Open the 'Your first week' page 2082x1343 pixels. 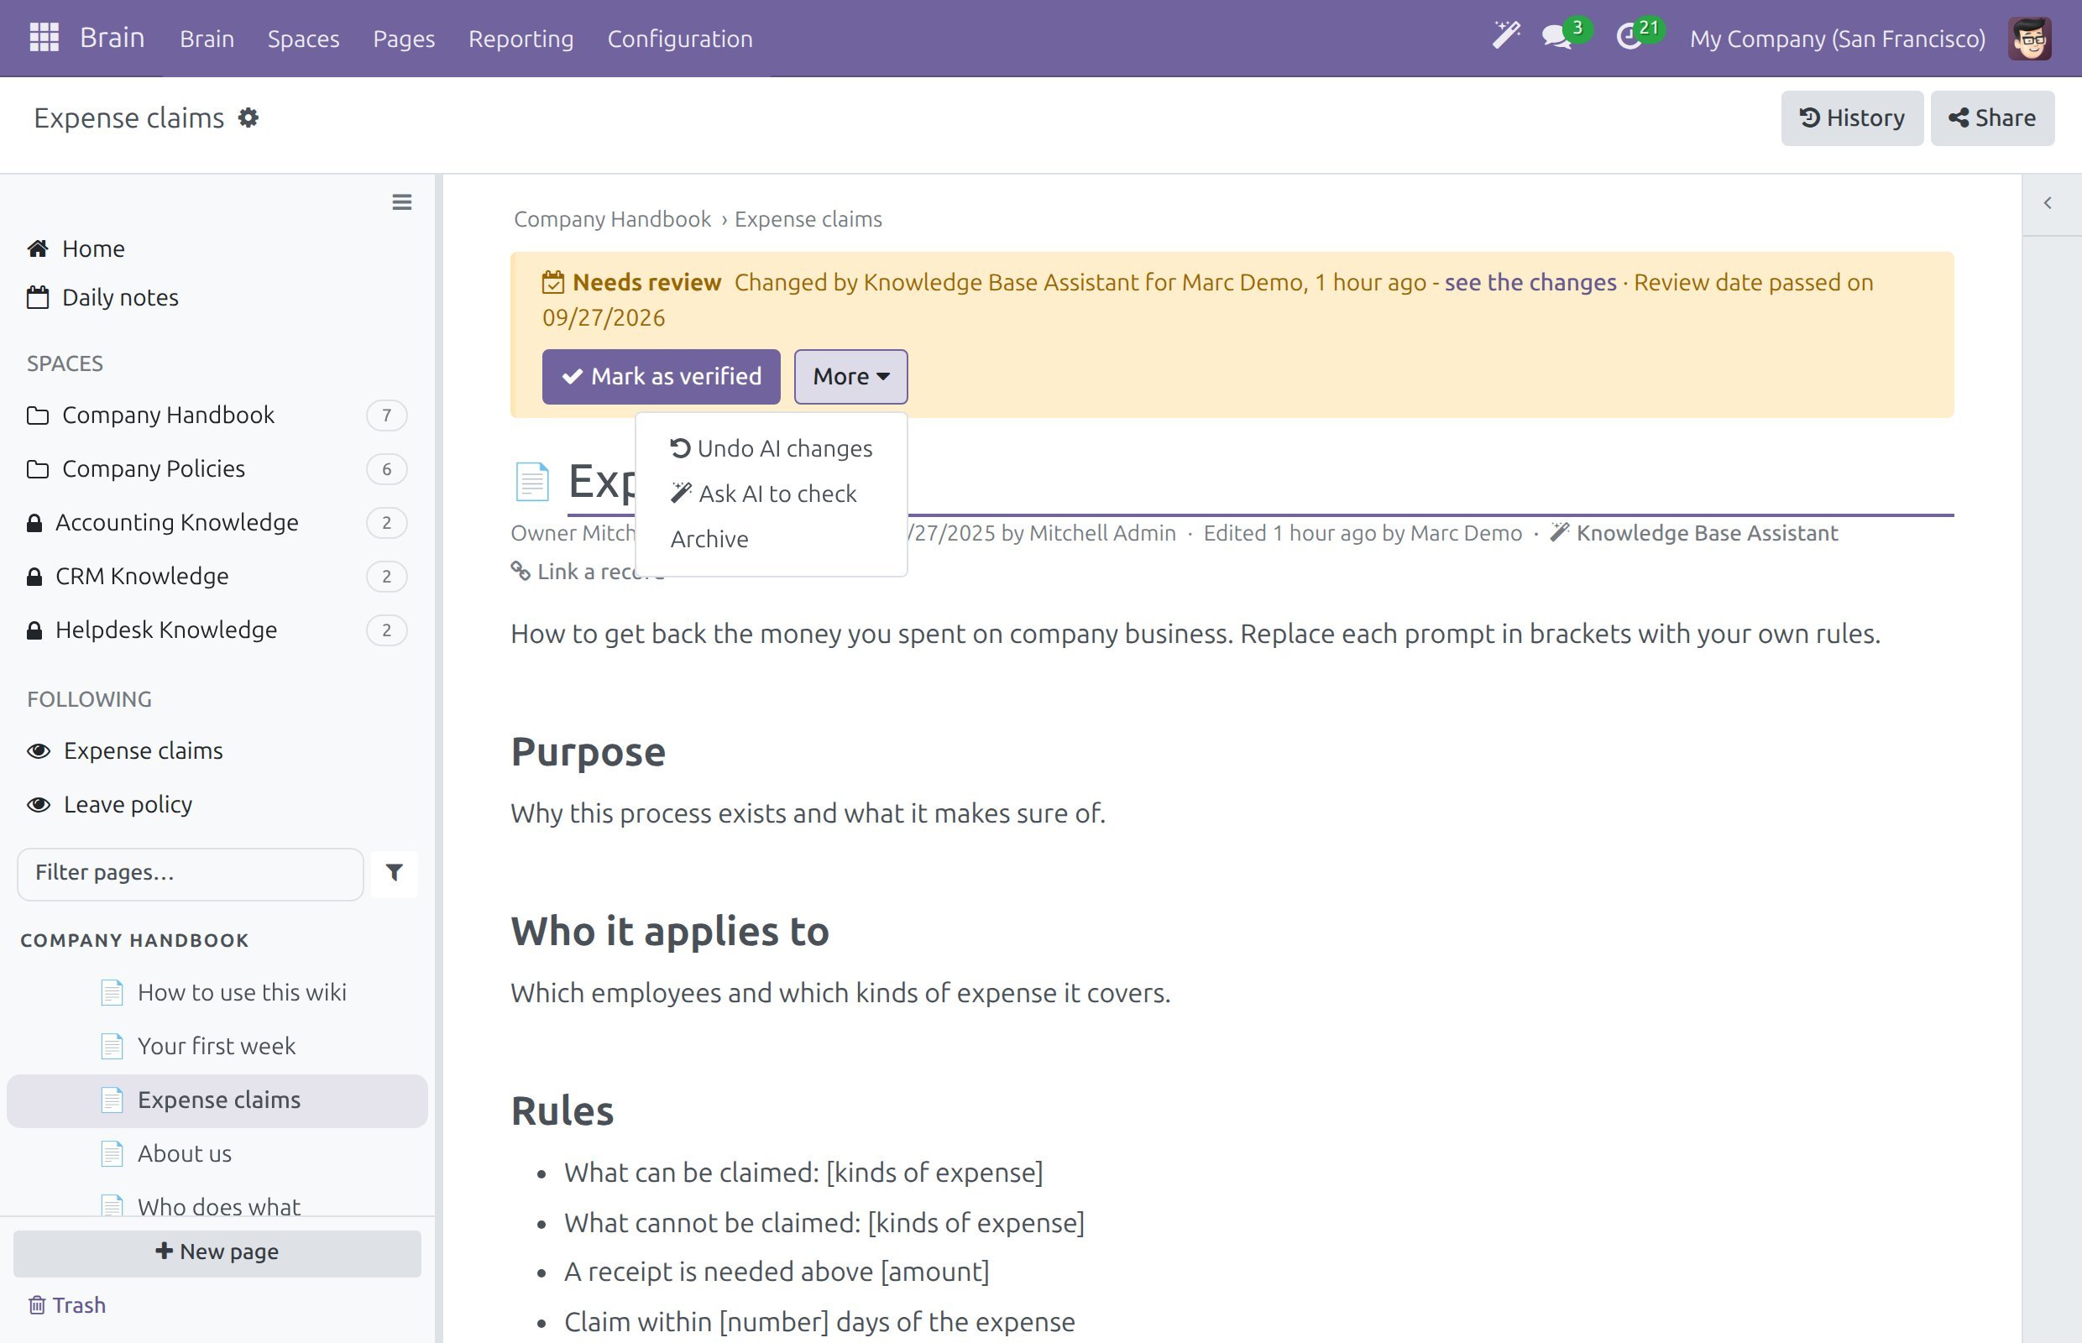(217, 1047)
